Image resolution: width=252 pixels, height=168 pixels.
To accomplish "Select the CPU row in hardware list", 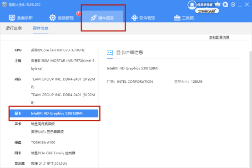I will pos(54,50).
